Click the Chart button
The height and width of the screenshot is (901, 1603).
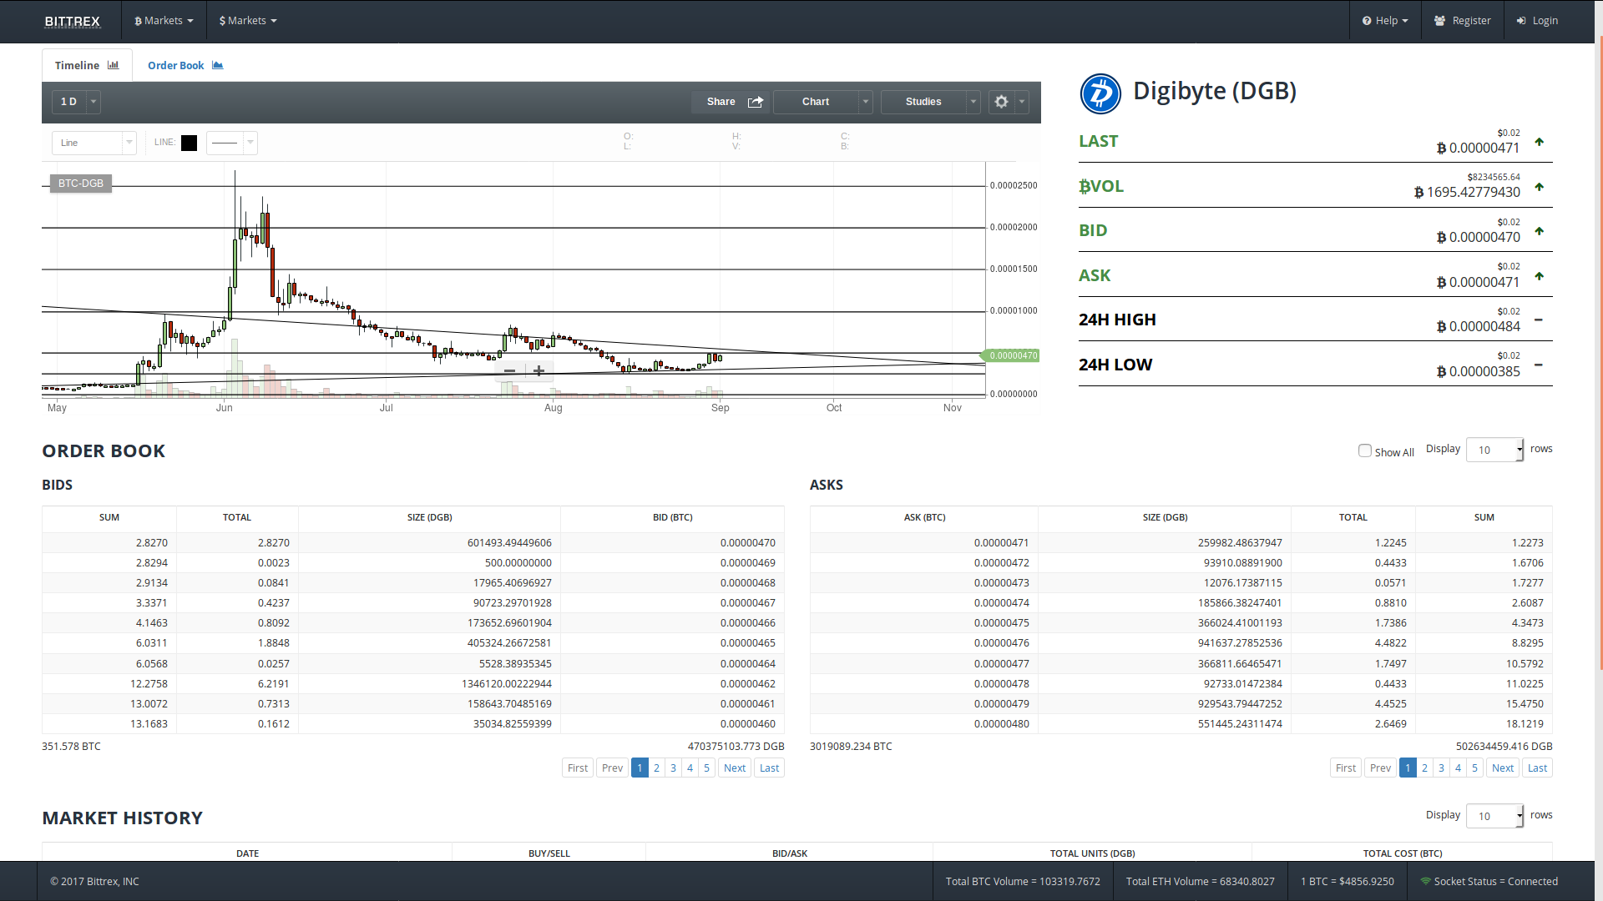(816, 102)
